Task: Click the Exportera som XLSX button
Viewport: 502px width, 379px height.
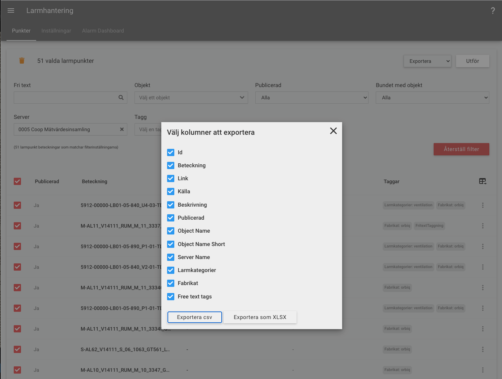Action: tap(260, 317)
